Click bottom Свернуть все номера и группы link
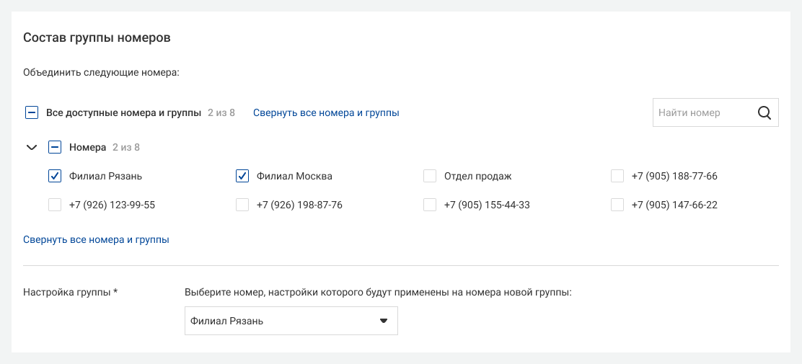 pyautogui.click(x=96, y=239)
